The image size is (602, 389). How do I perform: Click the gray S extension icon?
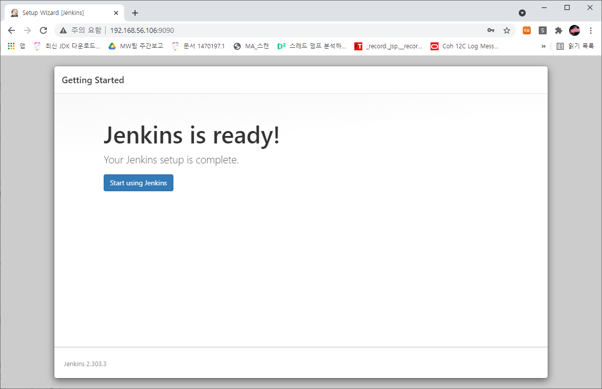pos(543,30)
